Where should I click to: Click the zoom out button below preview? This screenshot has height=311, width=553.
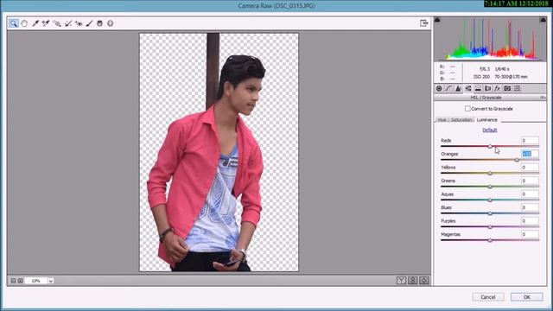(x=13, y=281)
